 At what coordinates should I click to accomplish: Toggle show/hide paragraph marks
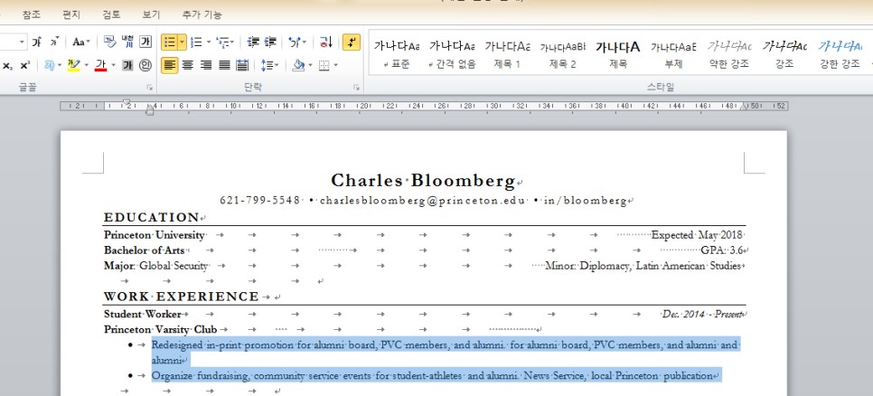click(x=352, y=42)
